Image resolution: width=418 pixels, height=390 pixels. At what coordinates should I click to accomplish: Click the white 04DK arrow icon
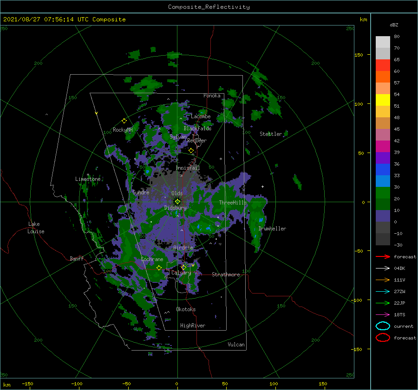click(383, 268)
